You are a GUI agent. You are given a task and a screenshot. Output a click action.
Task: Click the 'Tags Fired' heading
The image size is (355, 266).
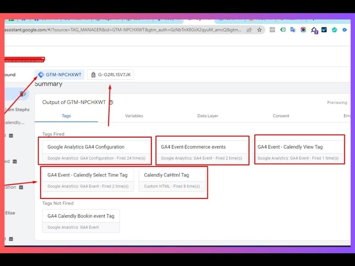(x=54, y=134)
